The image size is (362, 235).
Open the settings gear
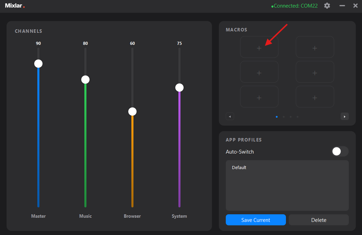coord(327,6)
